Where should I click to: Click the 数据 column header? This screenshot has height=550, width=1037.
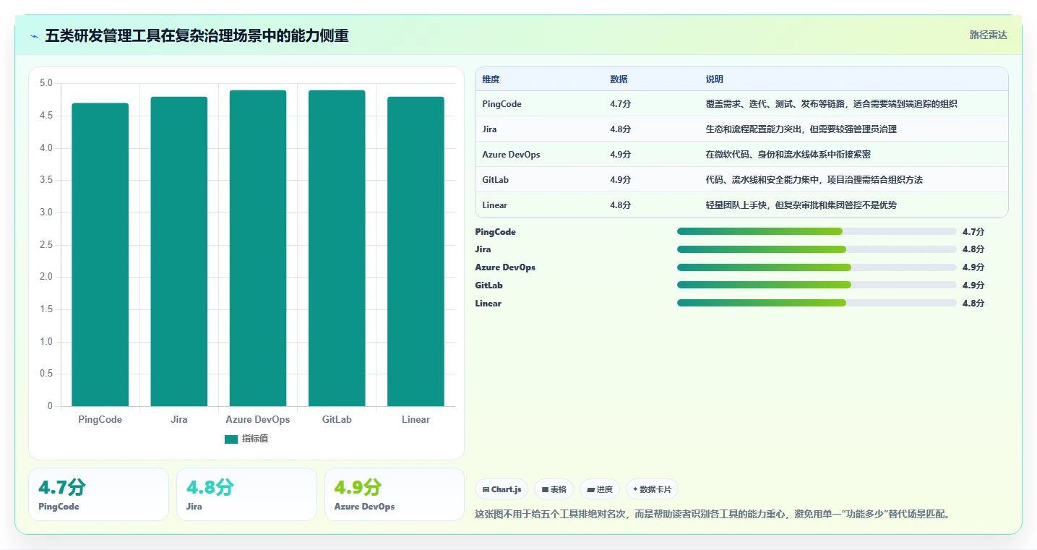pos(619,80)
